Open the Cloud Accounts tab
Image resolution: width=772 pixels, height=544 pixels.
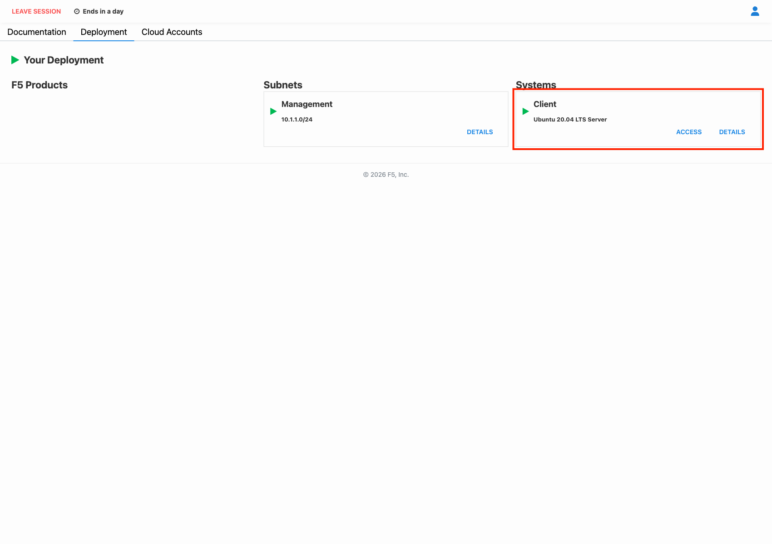click(x=172, y=32)
